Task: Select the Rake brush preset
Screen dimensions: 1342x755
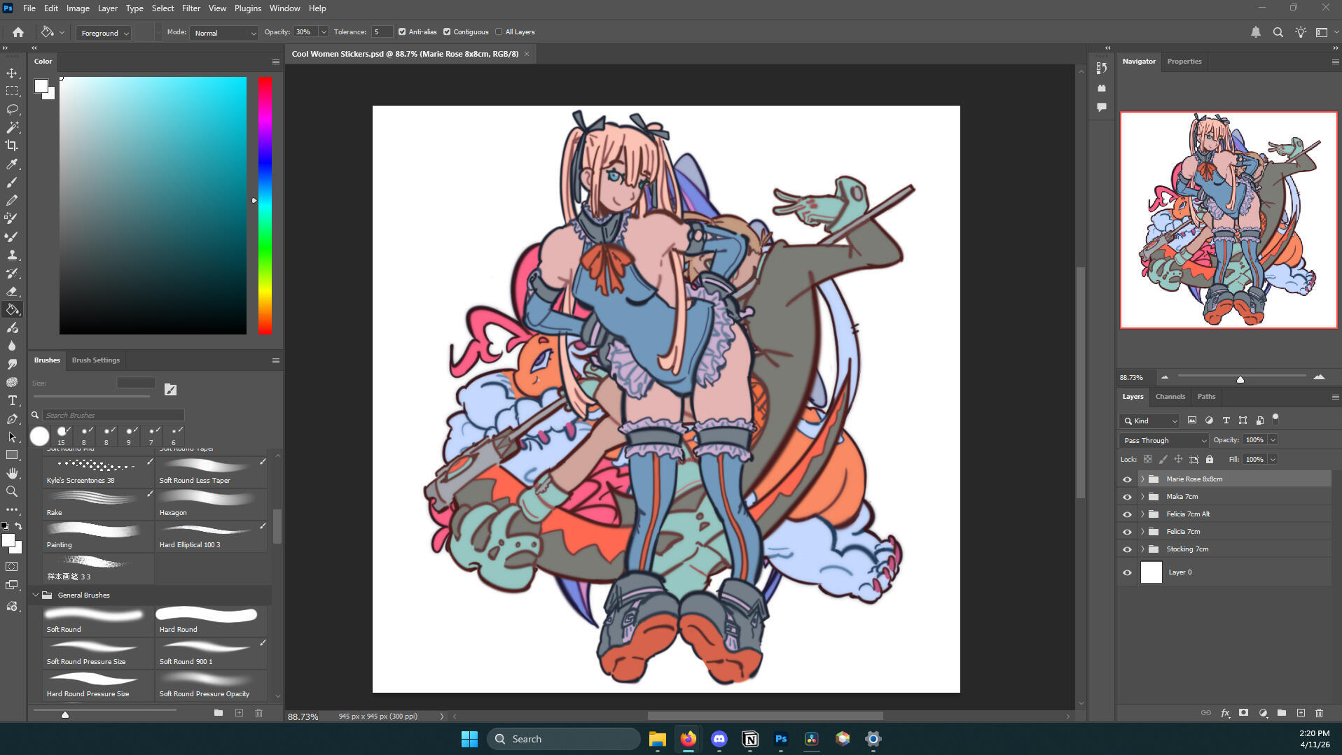Action: (97, 504)
